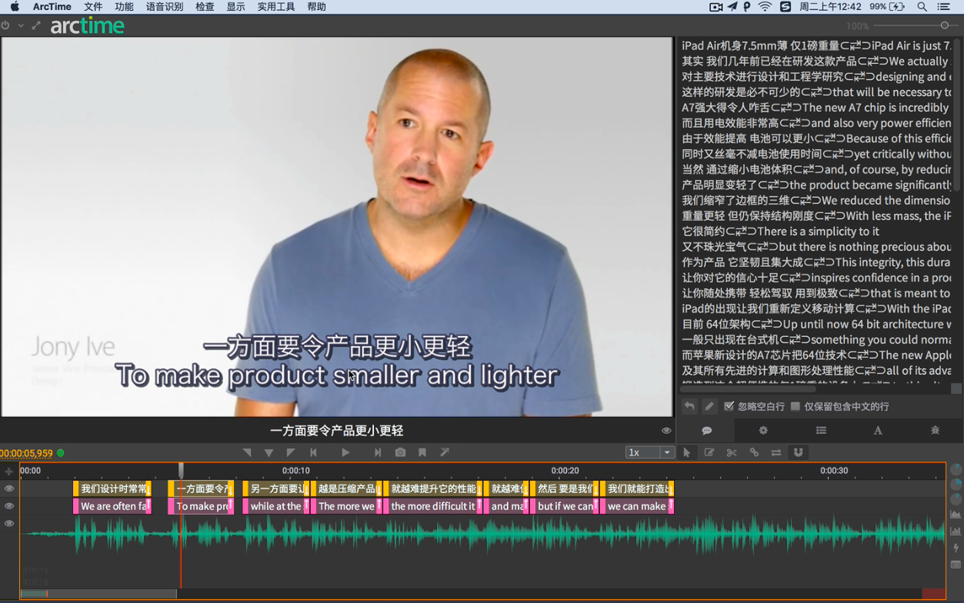
Task: Click the pencil edit icon in text panel
Action: click(709, 406)
